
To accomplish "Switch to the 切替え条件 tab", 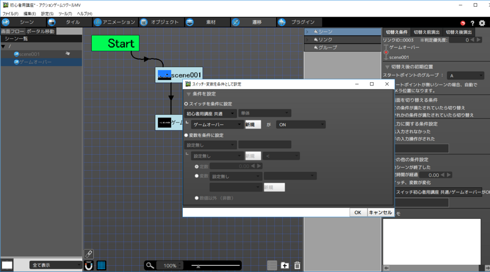I will point(397,32).
